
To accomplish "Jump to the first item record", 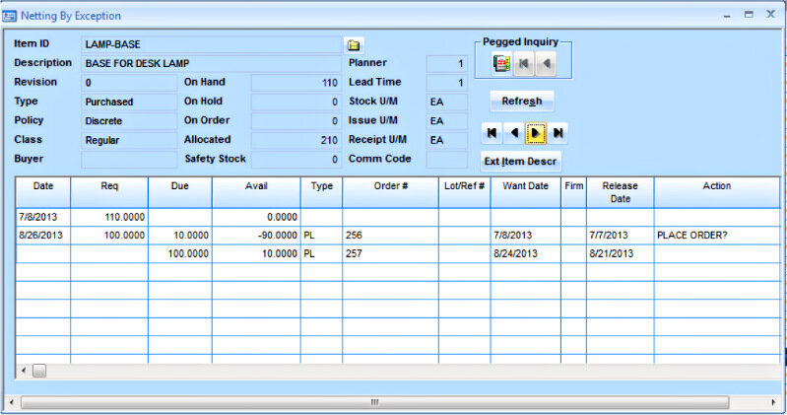I will [492, 132].
